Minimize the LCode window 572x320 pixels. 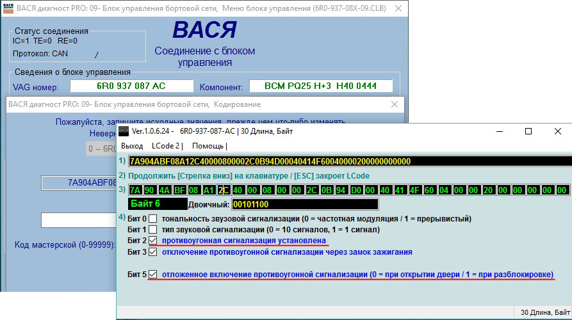point(500,131)
